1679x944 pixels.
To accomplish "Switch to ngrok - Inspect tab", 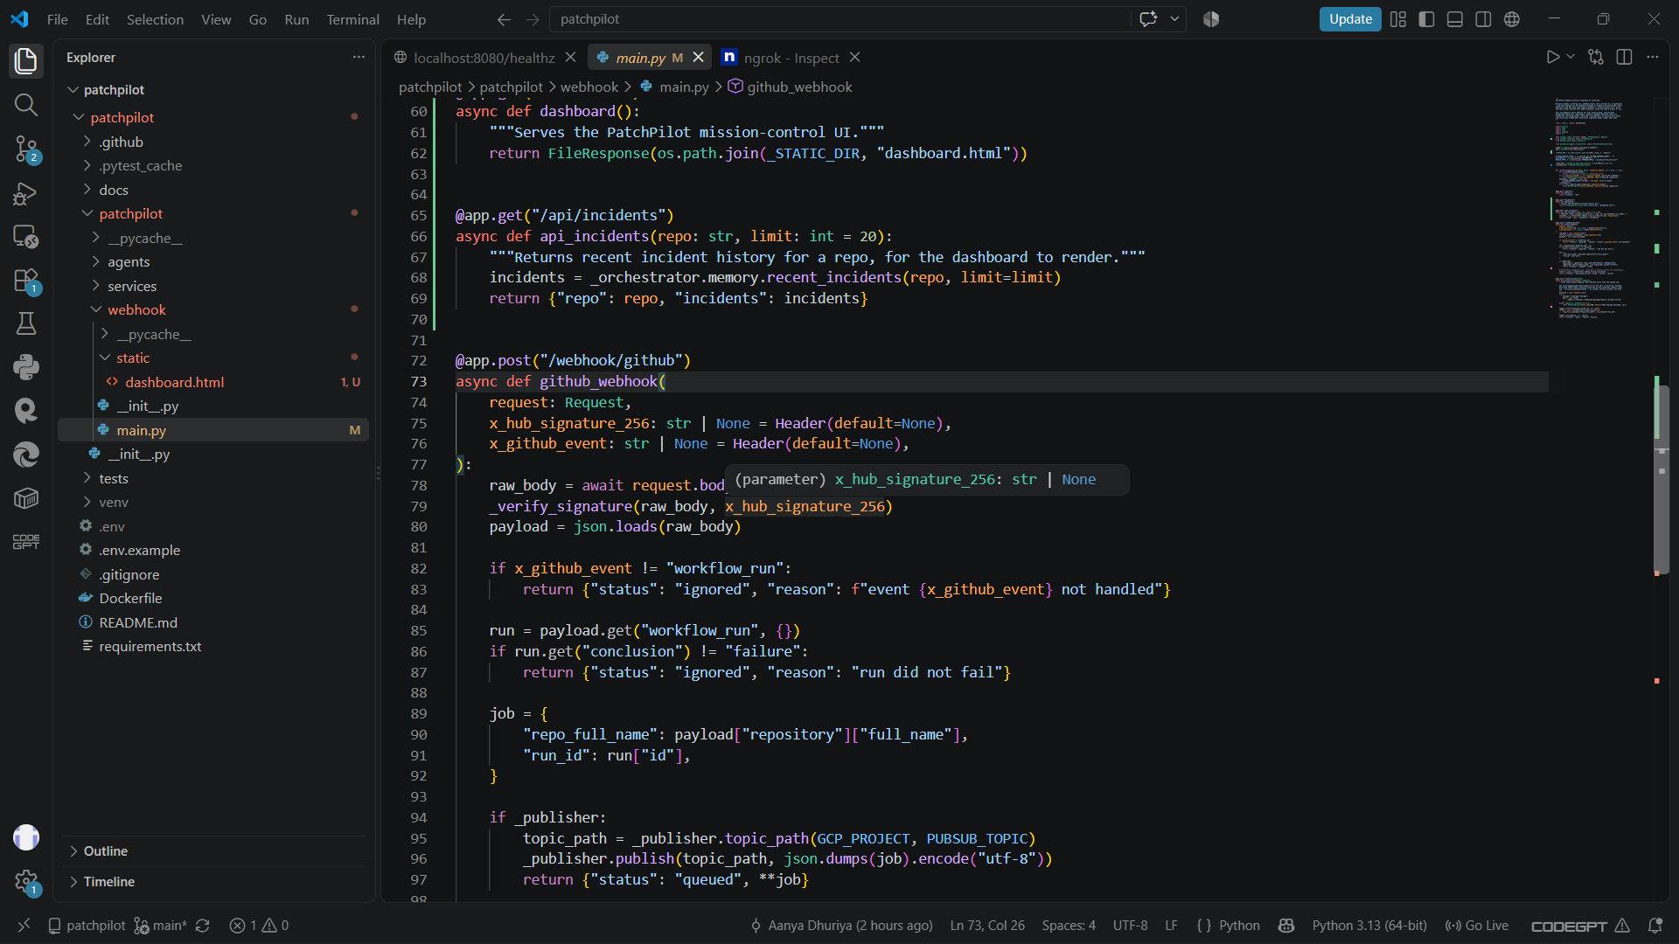I will coord(790,58).
